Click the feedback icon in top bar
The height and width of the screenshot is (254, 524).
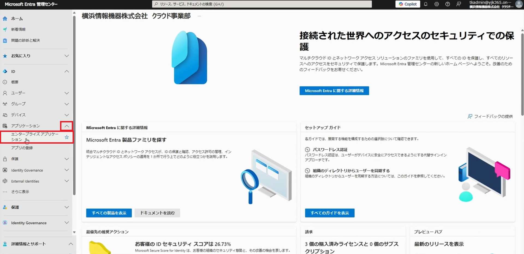458,4
